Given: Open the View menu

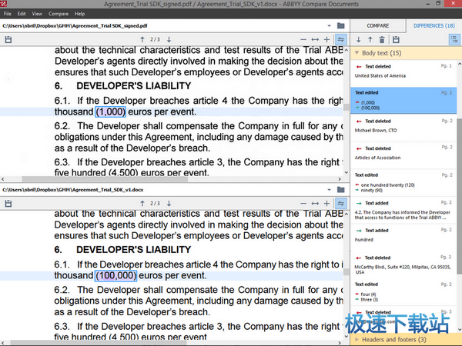Looking at the screenshot, I should [37, 14].
